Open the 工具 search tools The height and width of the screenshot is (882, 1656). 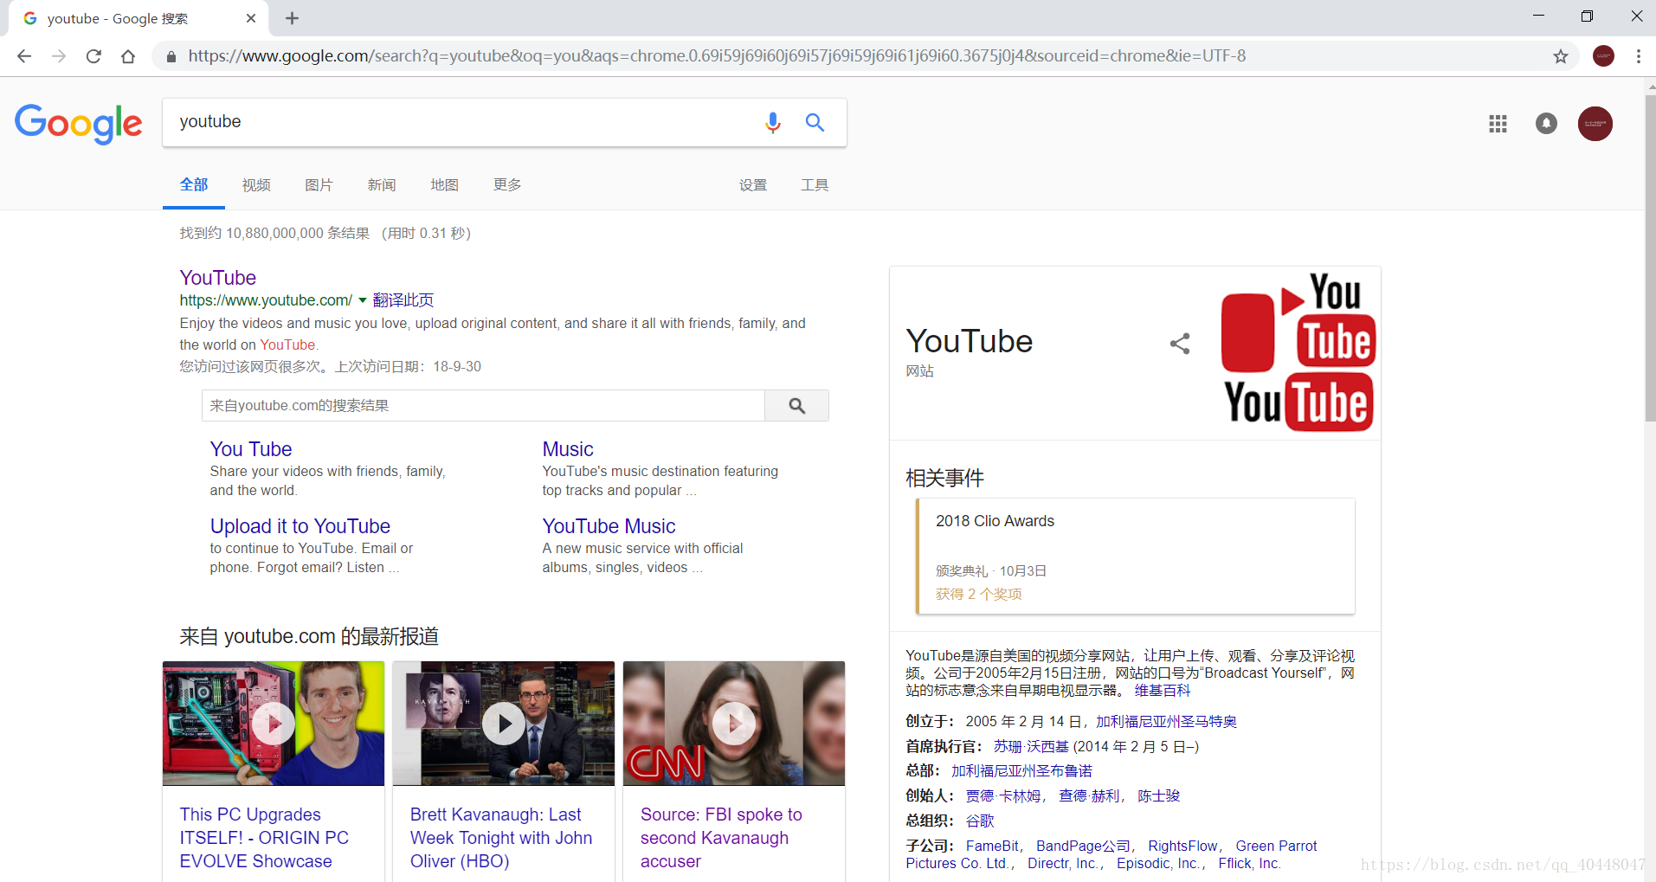point(815,185)
